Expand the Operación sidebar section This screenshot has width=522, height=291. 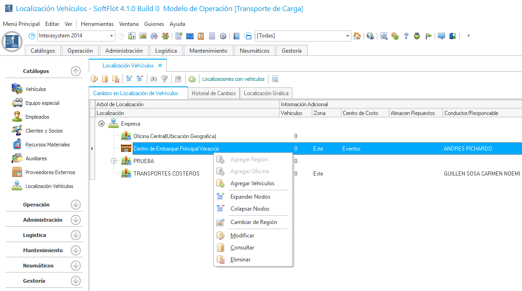(76, 205)
